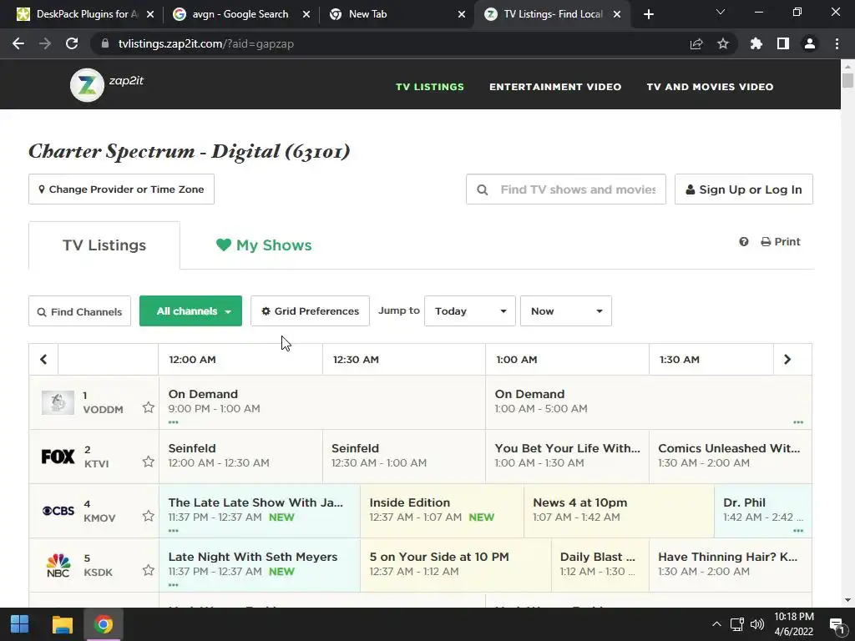Expand dots under On Demand 9:00 PM

[x=174, y=422]
